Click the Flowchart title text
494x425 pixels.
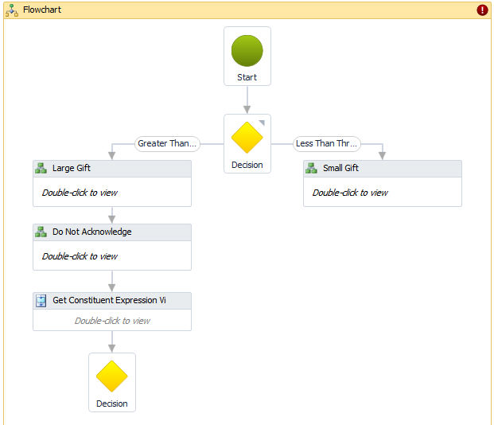pos(42,10)
